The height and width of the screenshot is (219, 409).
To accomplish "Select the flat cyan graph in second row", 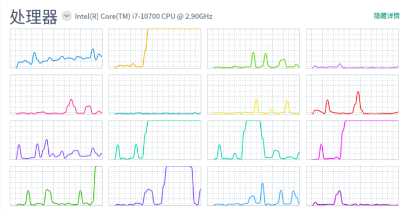I will tap(155, 95).
